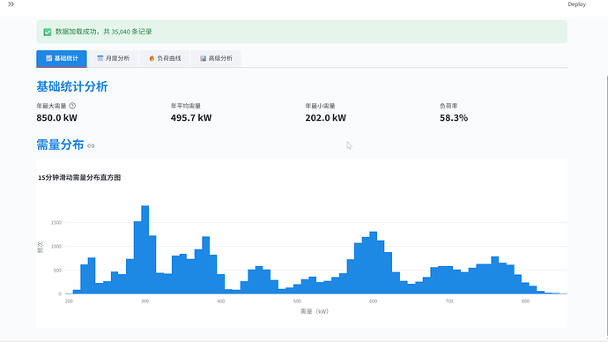This screenshot has width=608, height=342.
Task: Click the 基础统计分析 heading
Action: [72, 86]
